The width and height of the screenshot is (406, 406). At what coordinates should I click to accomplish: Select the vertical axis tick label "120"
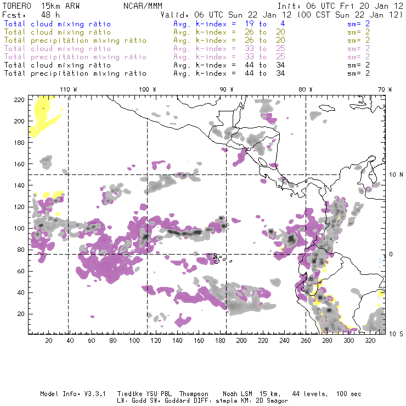(19, 207)
